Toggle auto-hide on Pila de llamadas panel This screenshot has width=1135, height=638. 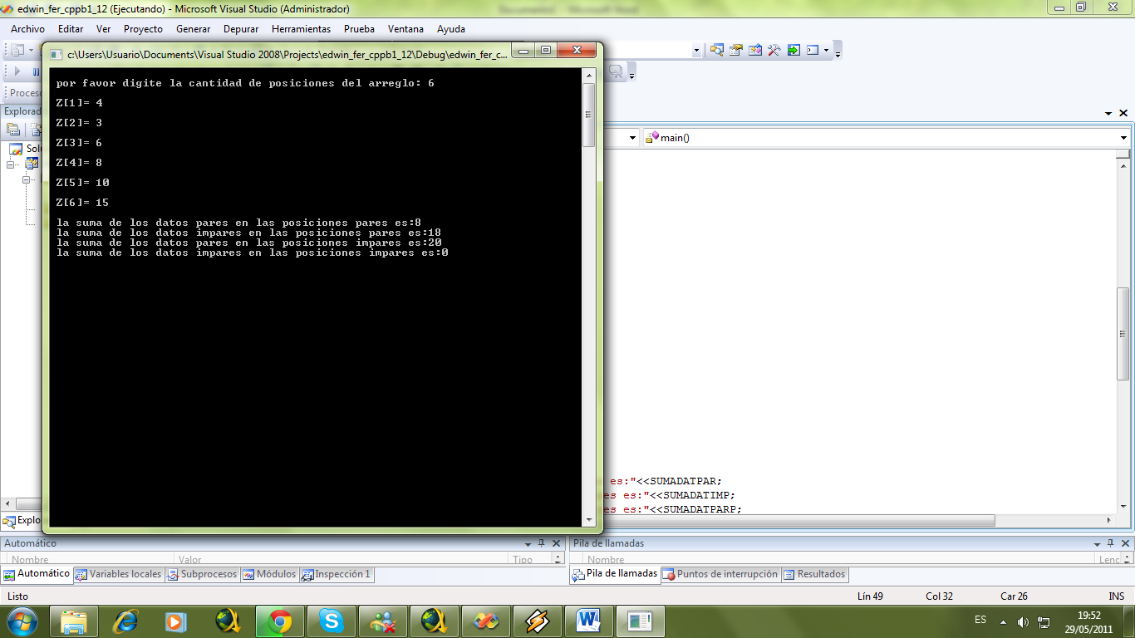click(1108, 543)
